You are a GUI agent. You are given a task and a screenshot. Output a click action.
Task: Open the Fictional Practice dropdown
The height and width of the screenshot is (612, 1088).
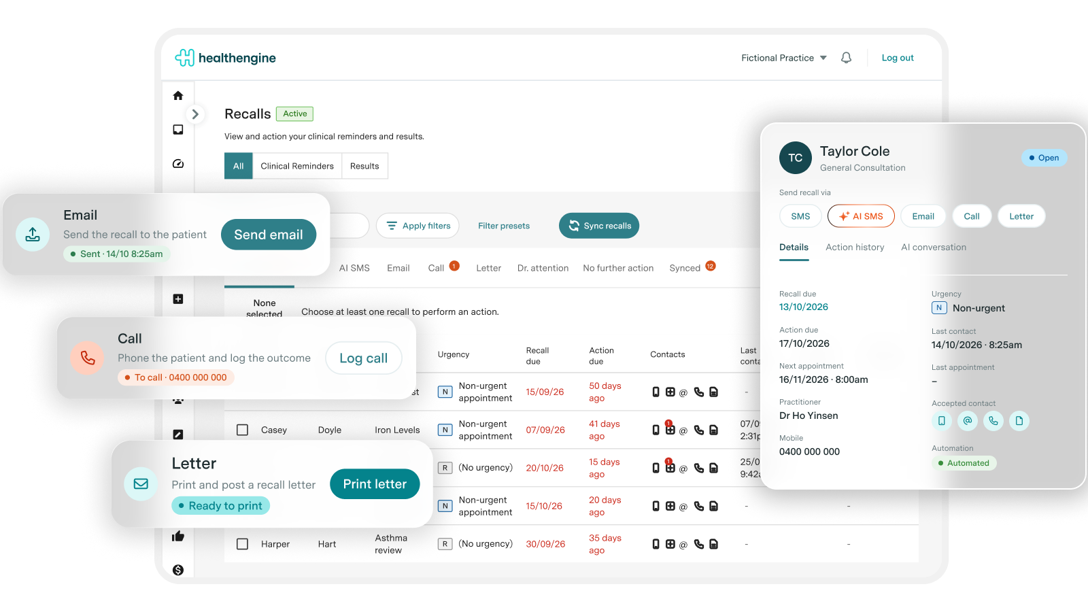click(784, 58)
